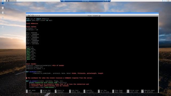The image size is (171, 96).
Task: Launch the web browser globe icon
Action: coord(3,1)
